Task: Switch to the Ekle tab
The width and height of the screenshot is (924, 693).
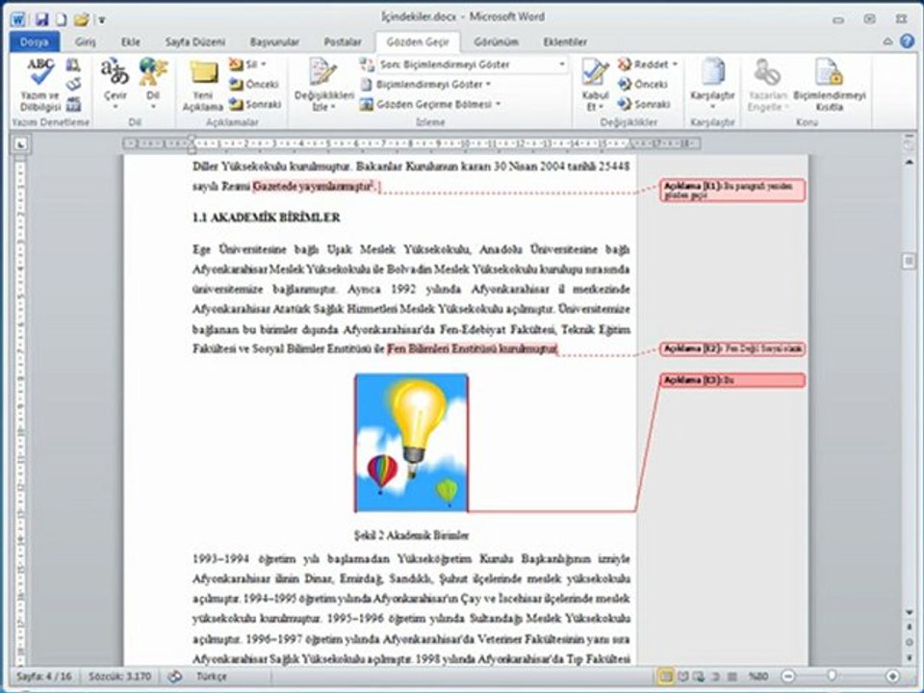Action: 130,41
